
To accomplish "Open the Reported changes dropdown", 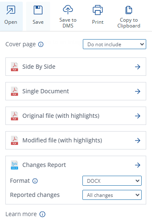I will coord(112,195).
